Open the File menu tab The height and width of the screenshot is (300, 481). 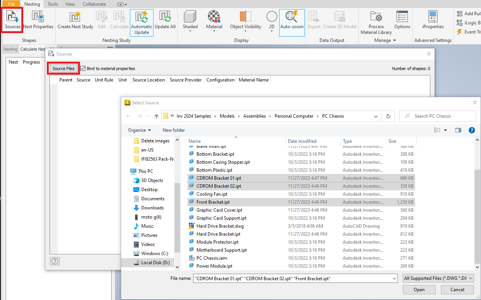point(11,4)
